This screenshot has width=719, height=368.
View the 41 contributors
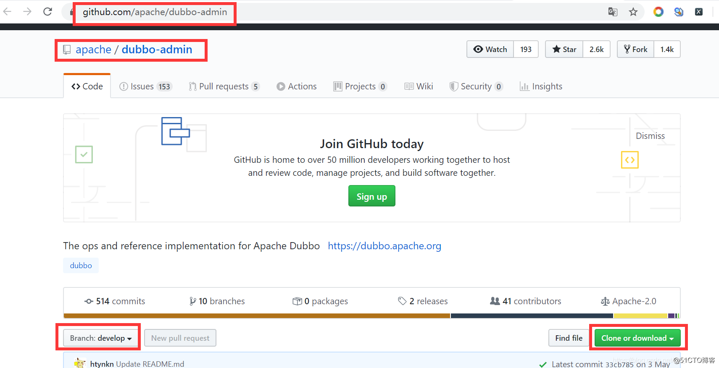tap(526, 301)
